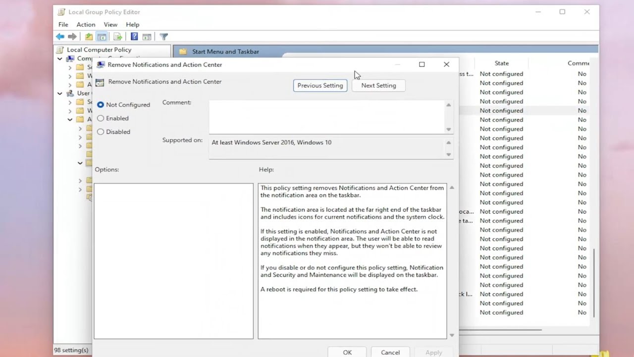
Task: Click the Local Computer Policy root icon
Action: pyautogui.click(x=60, y=50)
